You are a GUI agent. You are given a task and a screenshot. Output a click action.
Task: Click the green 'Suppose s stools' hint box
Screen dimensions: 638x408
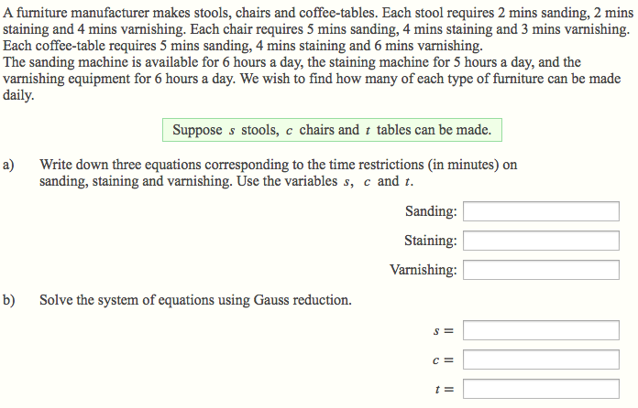click(332, 130)
